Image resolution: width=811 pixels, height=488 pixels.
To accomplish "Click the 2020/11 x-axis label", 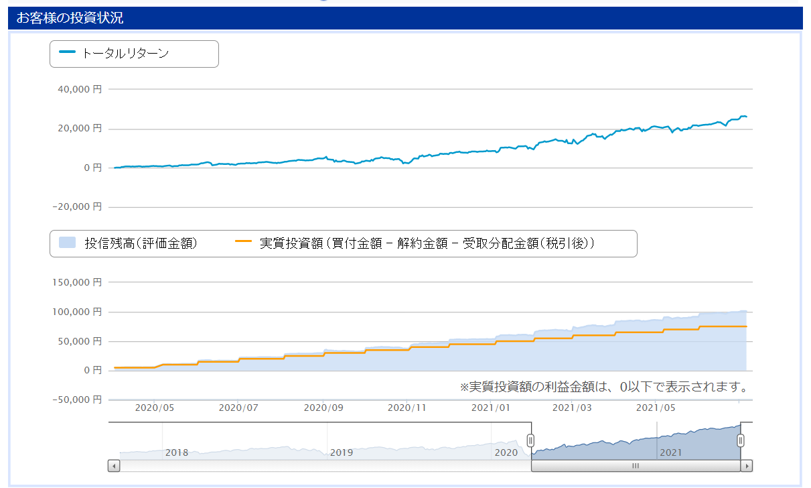I will pyautogui.click(x=407, y=407).
